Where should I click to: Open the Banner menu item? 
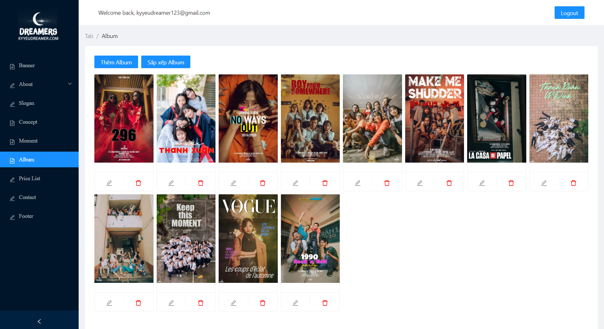[x=39, y=65]
